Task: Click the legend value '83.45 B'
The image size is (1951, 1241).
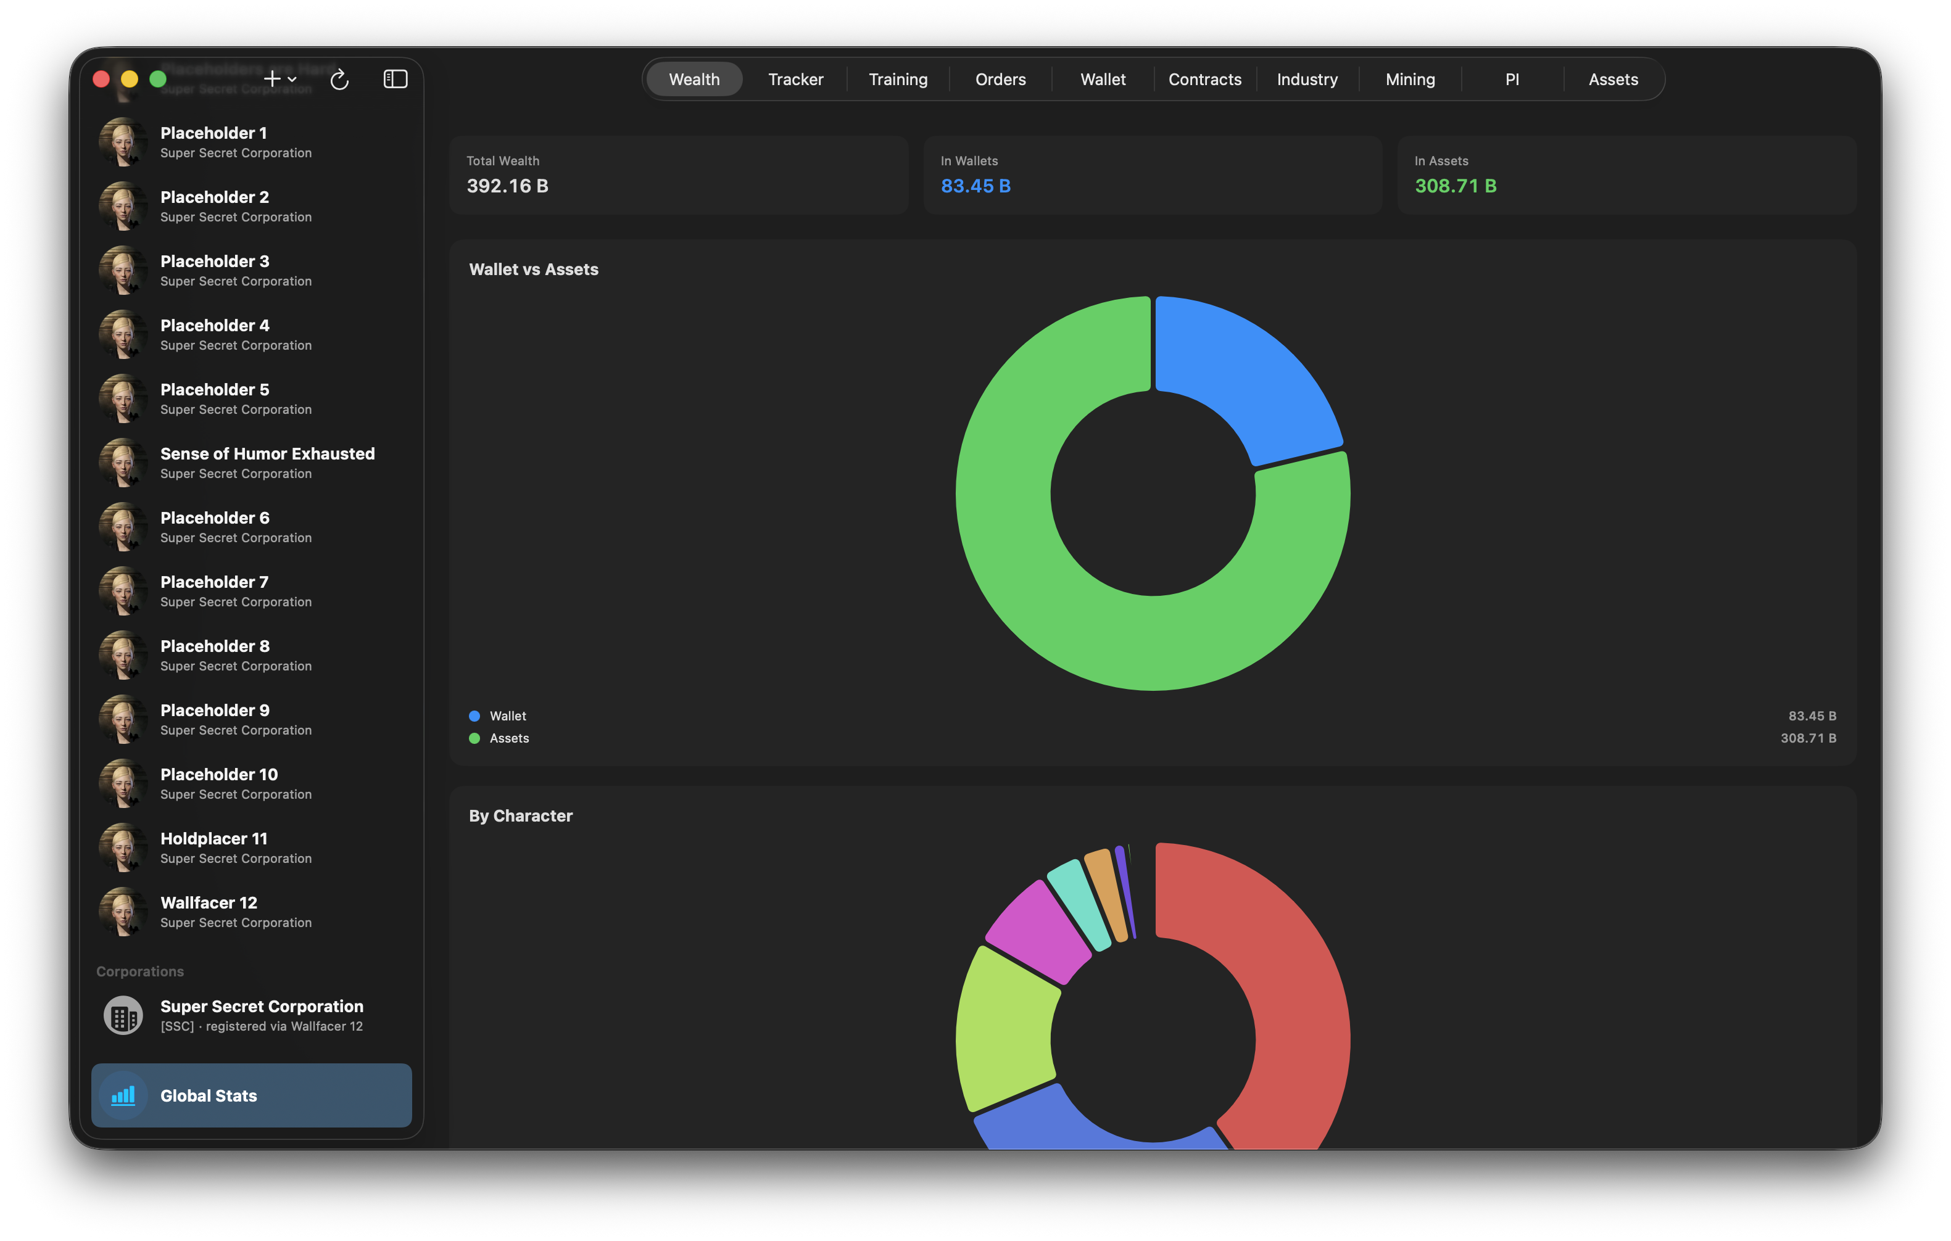Action: tap(1812, 716)
